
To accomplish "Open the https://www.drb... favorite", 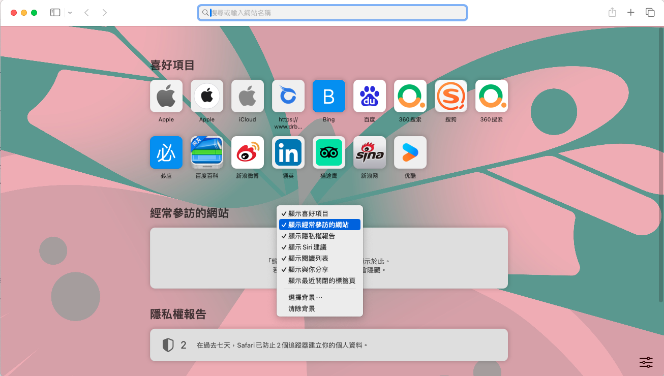I will click(x=288, y=96).
